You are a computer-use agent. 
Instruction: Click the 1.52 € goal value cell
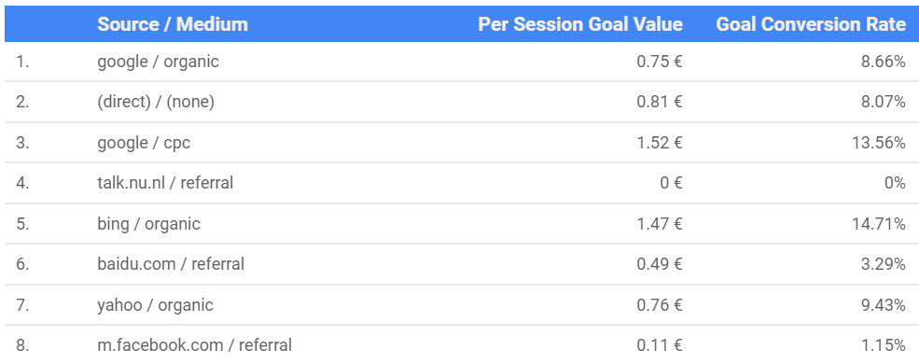[660, 143]
